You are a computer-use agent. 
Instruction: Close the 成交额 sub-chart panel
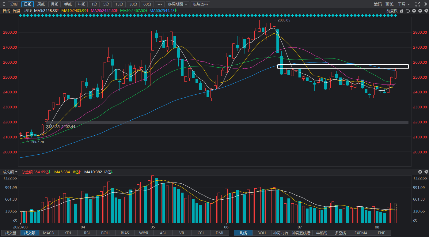[420, 172]
